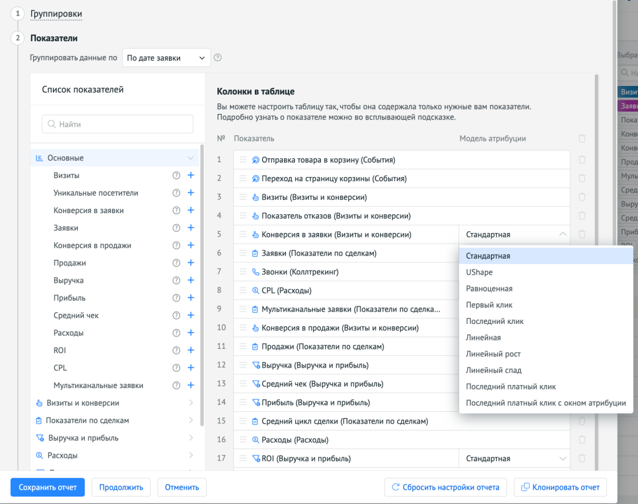The image size is (638, 504).
Task: Open the По дате заявки grouping dropdown
Action: tap(166, 58)
